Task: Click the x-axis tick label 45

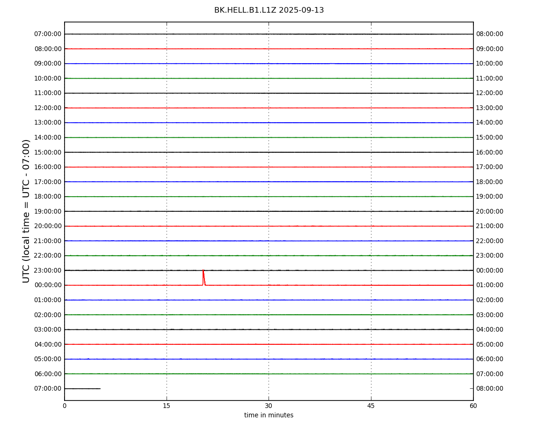Action: pyautogui.click(x=371, y=406)
